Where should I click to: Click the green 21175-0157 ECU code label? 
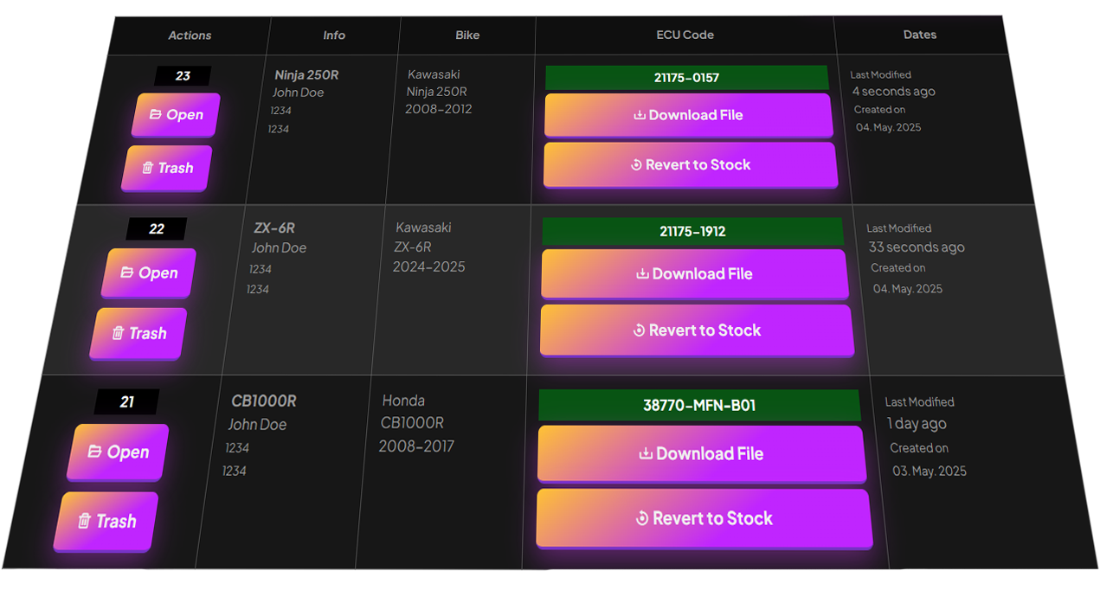pos(686,78)
